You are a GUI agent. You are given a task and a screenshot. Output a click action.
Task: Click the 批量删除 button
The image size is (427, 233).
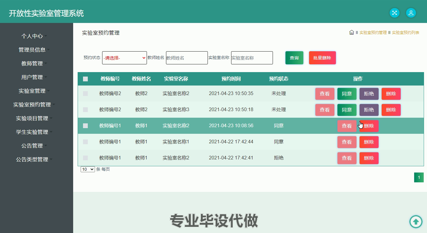(322, 58)
